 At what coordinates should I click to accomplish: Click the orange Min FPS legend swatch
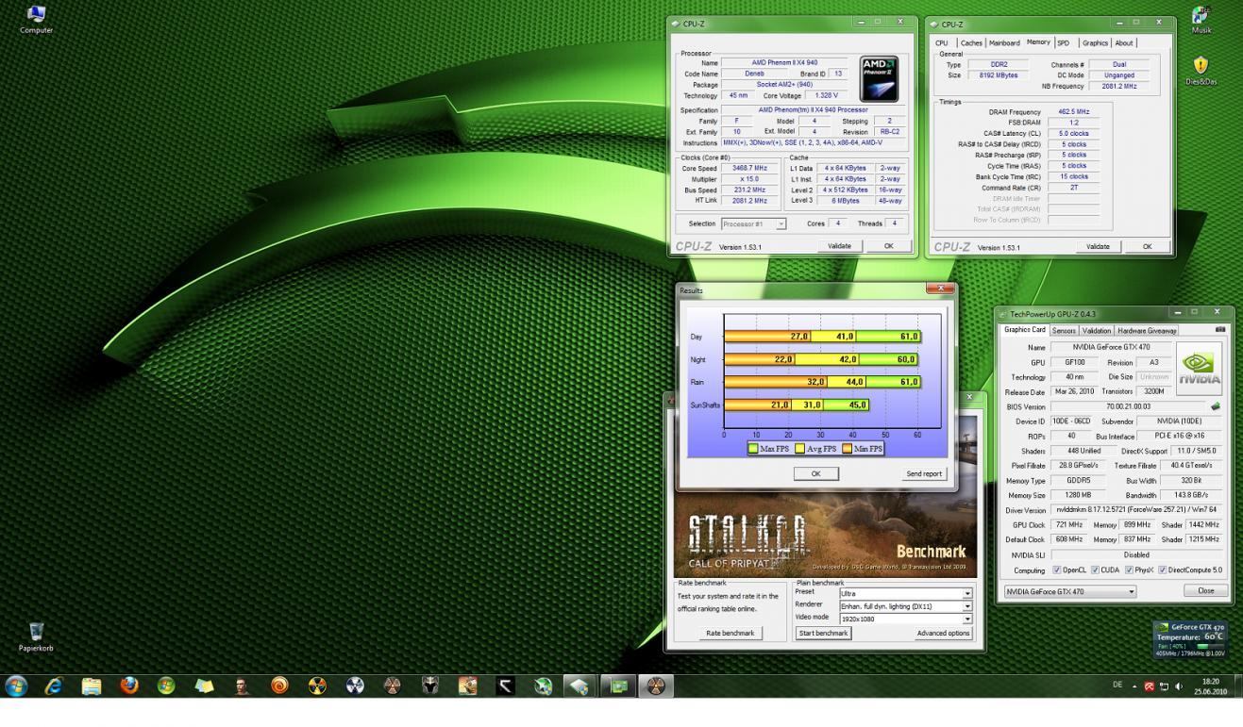coord(847,449)
